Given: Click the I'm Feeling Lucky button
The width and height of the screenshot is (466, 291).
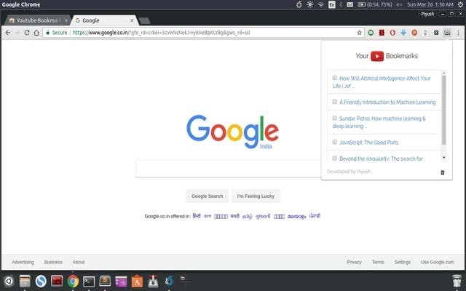Looking at the screenshot, I should [256, 196].
